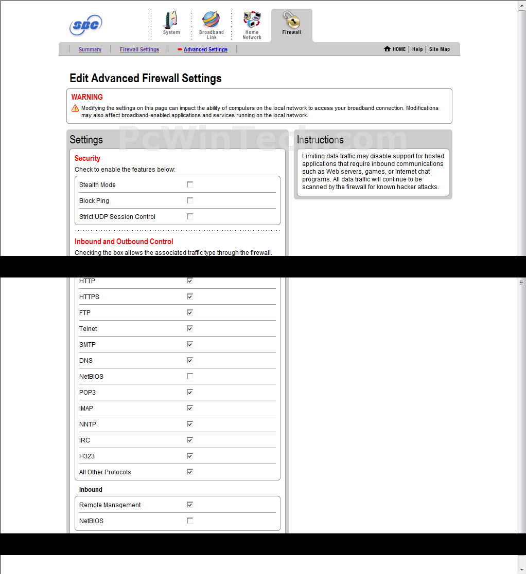
Task: Click the warning triangle icon
Action: click(x=75, y=108)
